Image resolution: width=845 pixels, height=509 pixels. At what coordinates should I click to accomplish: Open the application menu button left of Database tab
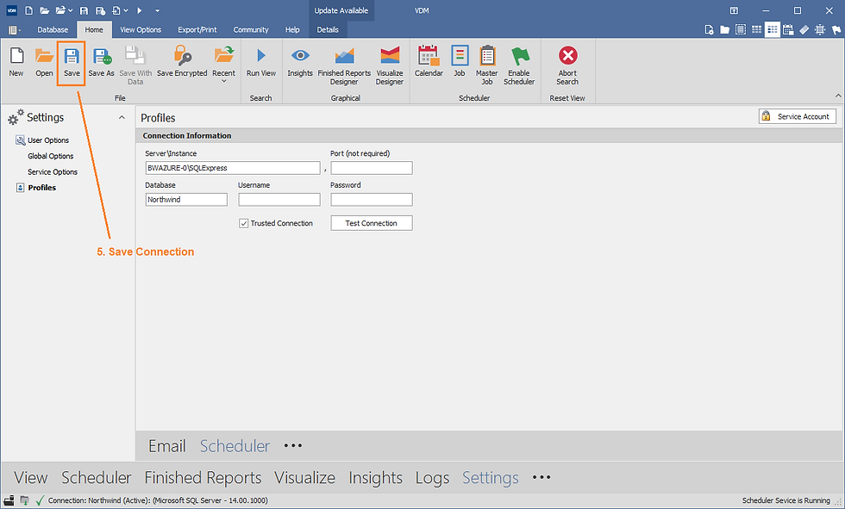tap(15, 30)
